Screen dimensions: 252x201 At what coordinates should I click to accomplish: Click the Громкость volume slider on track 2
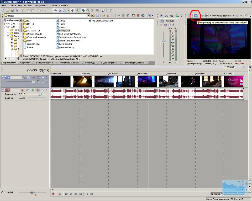click(x=40, y=94)
